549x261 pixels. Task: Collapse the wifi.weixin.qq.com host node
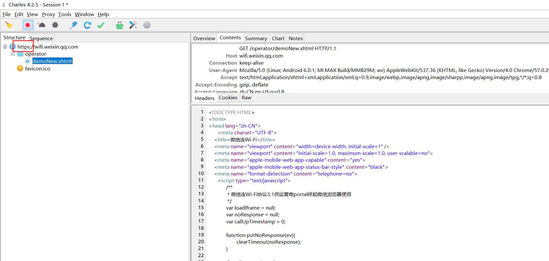click(x=5, y=47)
